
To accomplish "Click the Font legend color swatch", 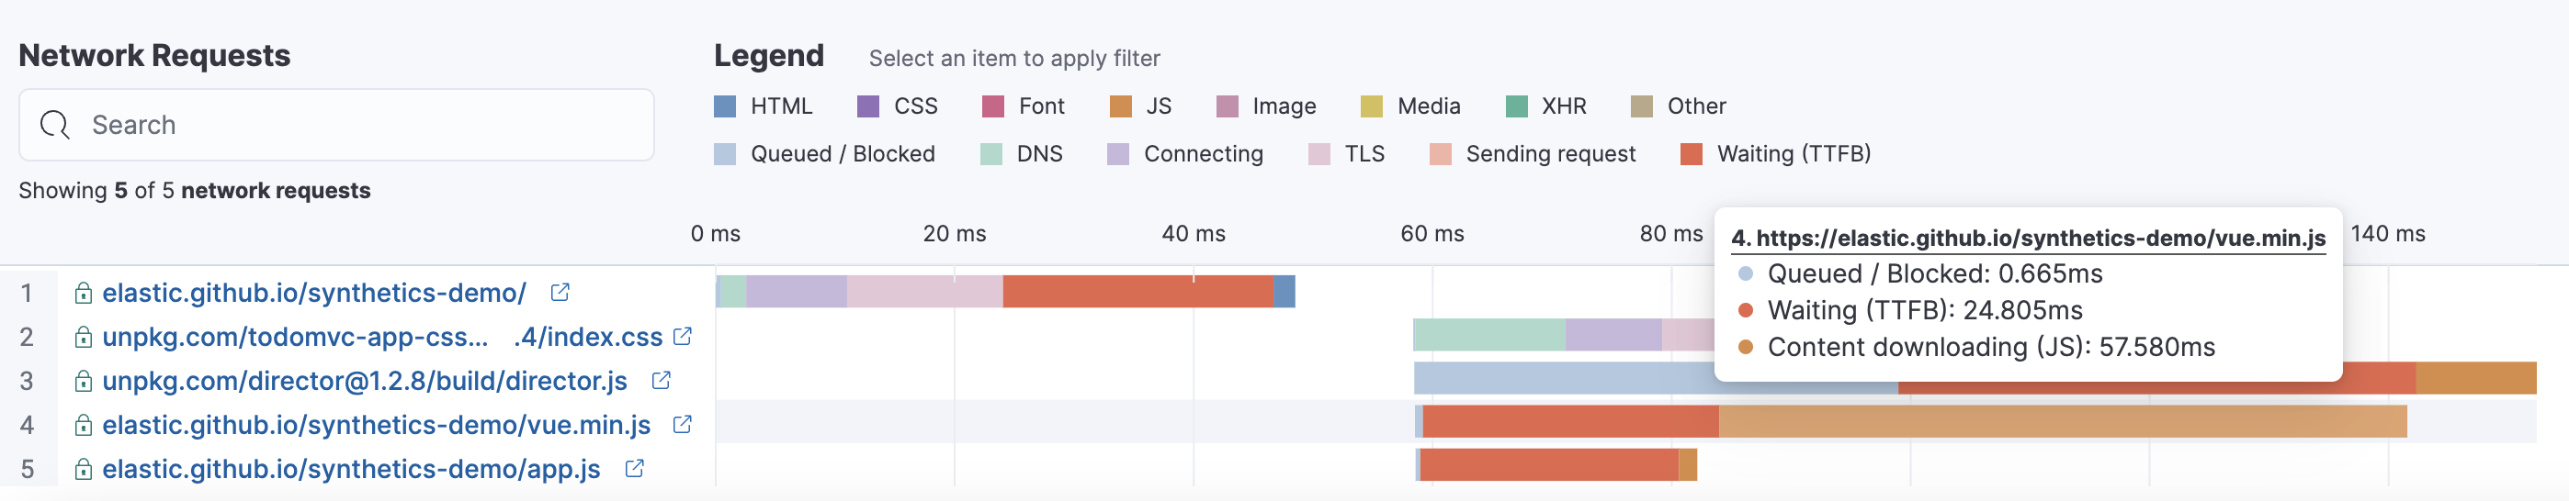I will click(992, 106).
